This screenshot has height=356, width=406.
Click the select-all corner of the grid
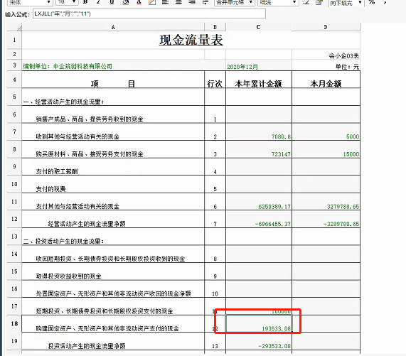[14, 27]
